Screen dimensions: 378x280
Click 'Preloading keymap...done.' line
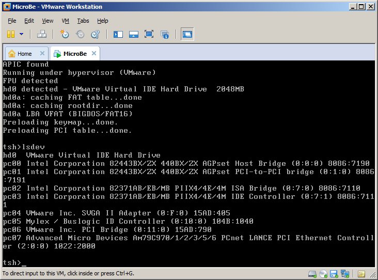[x=60, y=122]
